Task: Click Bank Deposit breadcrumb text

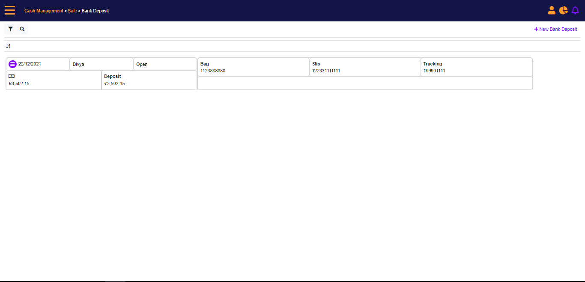Action: [95, 11]
